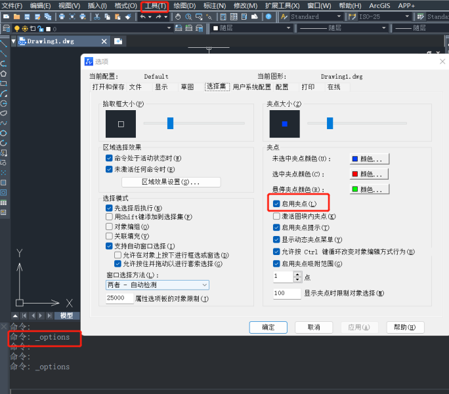Image resolution: width=449 pixels, height=394 pixels.
Task: Activate the Zoom realtime tool
Action: (x=188, y=16)
